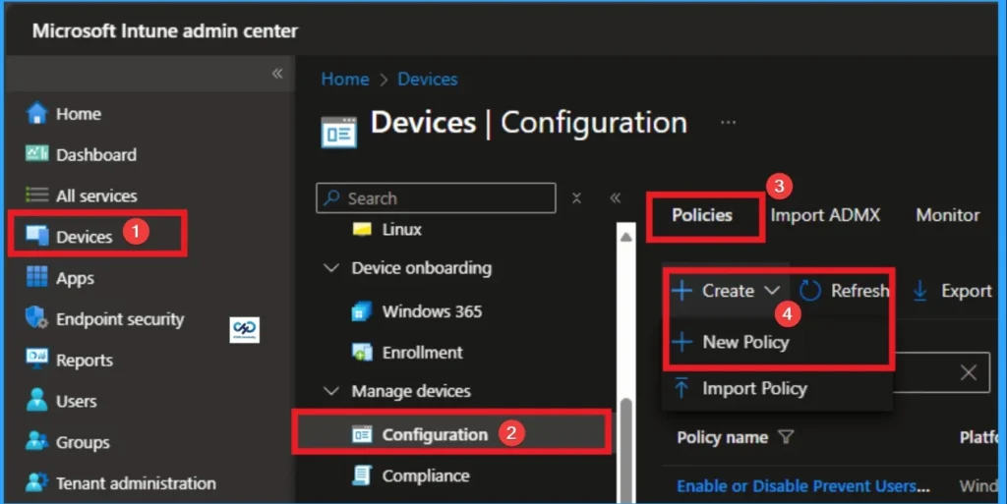1007x504 pixels.
Task: Switch to the Import ADMX tab
Action: [x=825, y=215]
